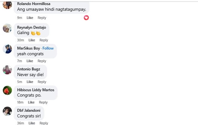Click the 30m timestamp on Reynalyn's comment

click(20, 40)
